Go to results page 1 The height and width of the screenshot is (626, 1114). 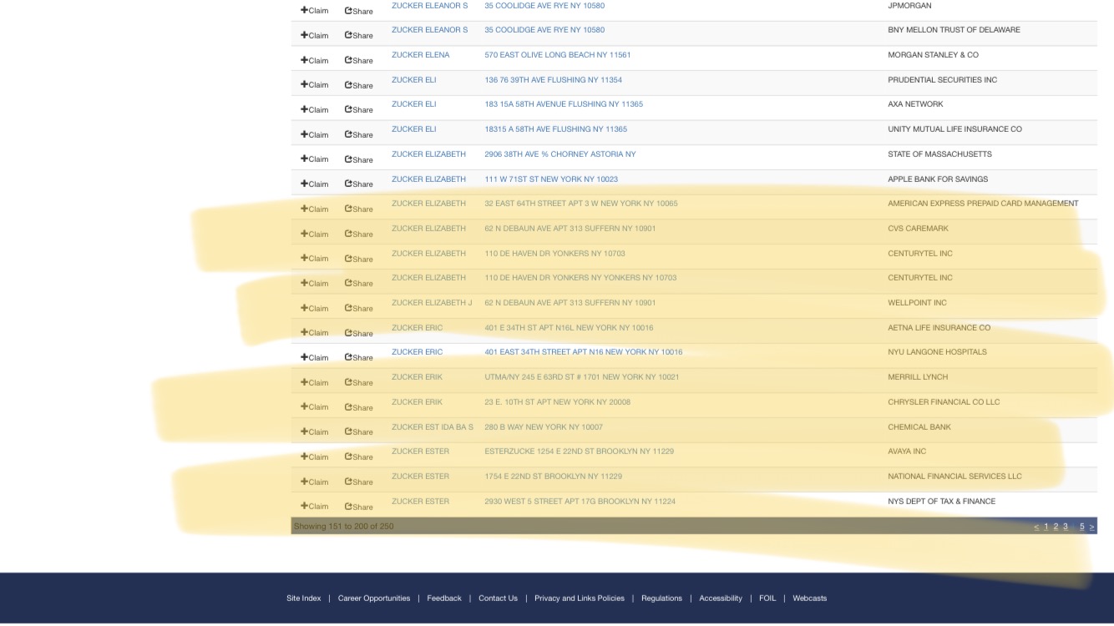click(1046, 527)
